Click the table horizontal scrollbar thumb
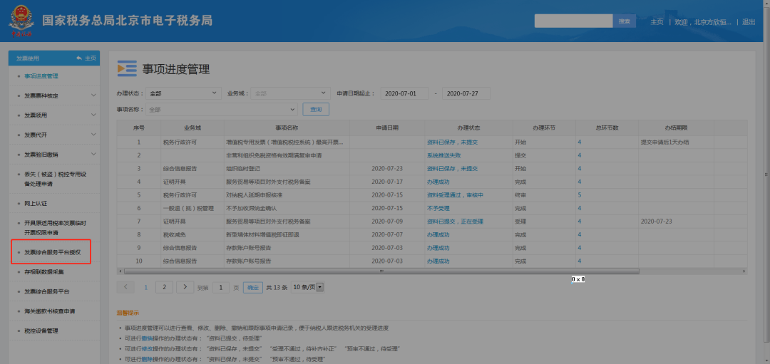 (x=381, y=271)
